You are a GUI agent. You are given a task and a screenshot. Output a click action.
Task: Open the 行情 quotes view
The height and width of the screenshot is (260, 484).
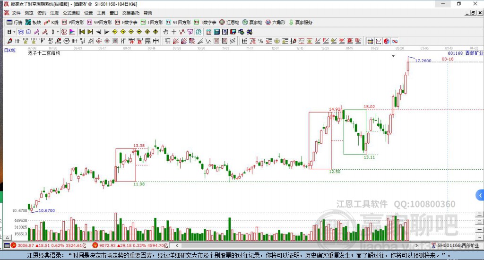pos(15,23)
